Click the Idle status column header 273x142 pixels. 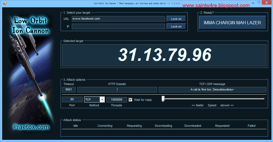click(x=76, y=126)
